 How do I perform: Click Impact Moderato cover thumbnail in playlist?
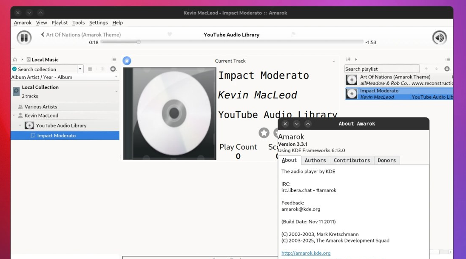(x=352, y=94)
